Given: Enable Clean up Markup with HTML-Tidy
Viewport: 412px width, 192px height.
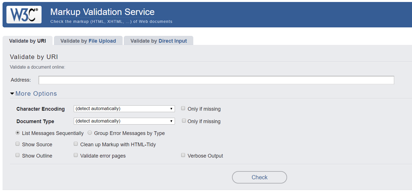Looking at the screenshot, I should [76, 144].
